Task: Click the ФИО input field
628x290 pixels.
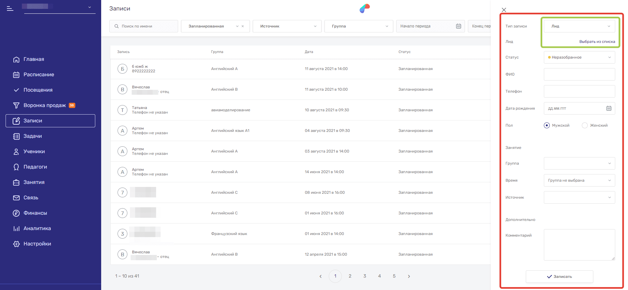Action: (579, 74)
